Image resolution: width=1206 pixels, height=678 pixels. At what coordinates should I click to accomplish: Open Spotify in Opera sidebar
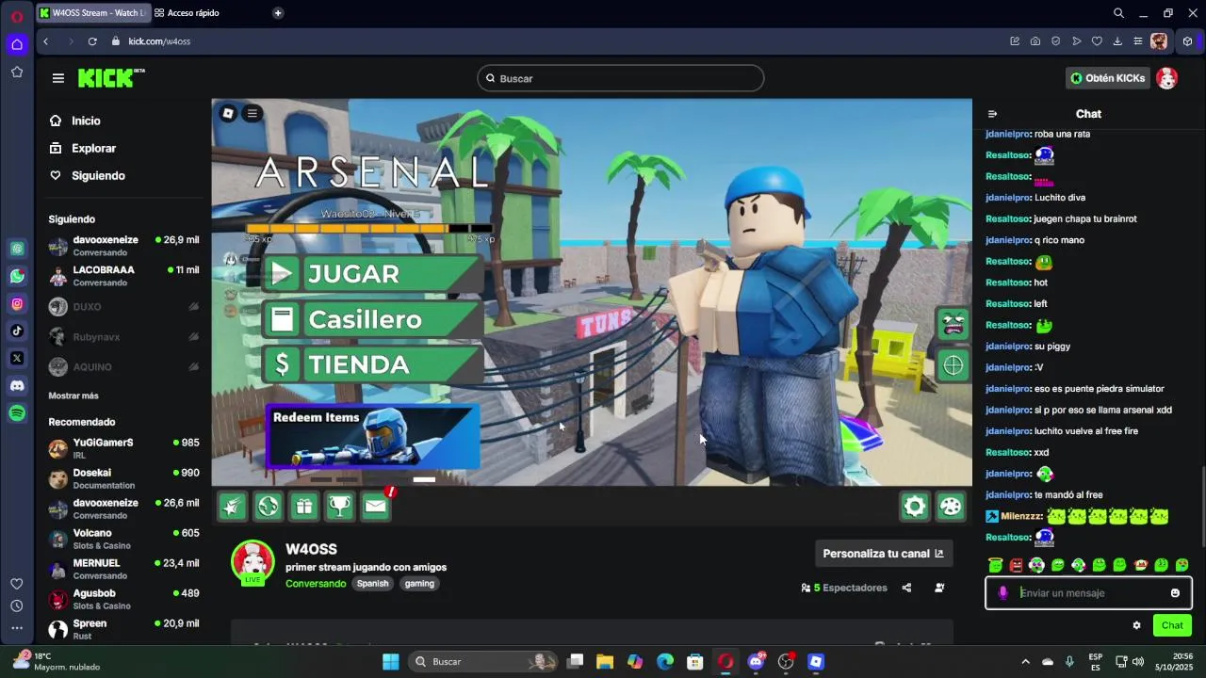pos(17,413)
